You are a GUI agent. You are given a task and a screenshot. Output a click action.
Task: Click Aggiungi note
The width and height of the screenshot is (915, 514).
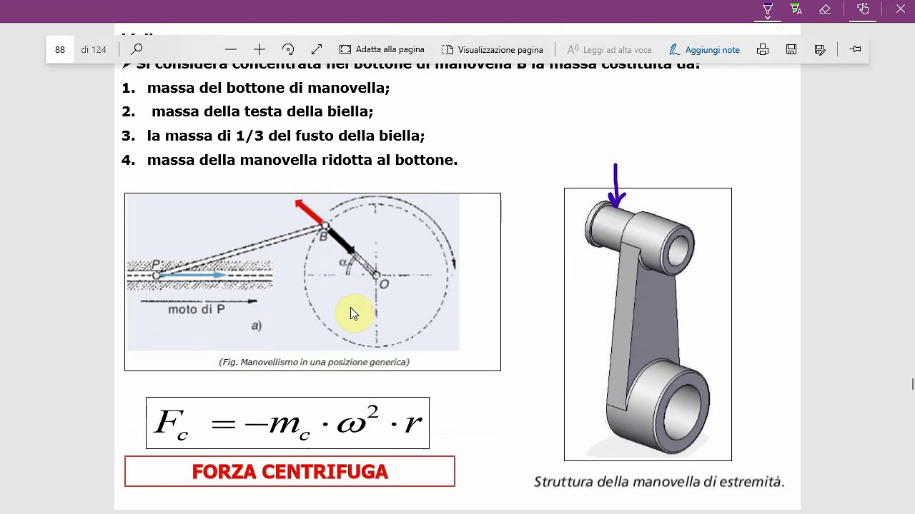tap(704, 49)
